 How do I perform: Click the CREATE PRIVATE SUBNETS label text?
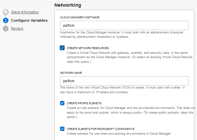click(x=84, y=103)
